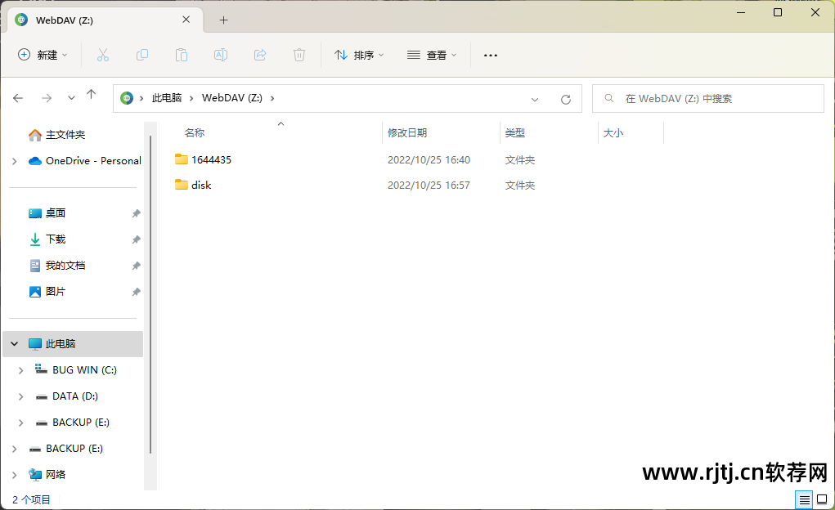Click the 新建 New button
Image resolution: width=835 pixels, height=510 pixels.
point(43,55)
